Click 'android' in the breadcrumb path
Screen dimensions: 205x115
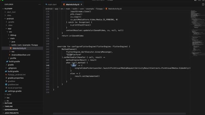click(49, 9)
